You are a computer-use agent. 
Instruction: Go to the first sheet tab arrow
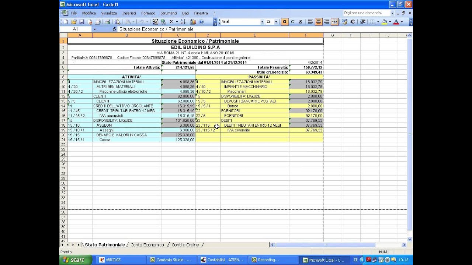[62, 245]
